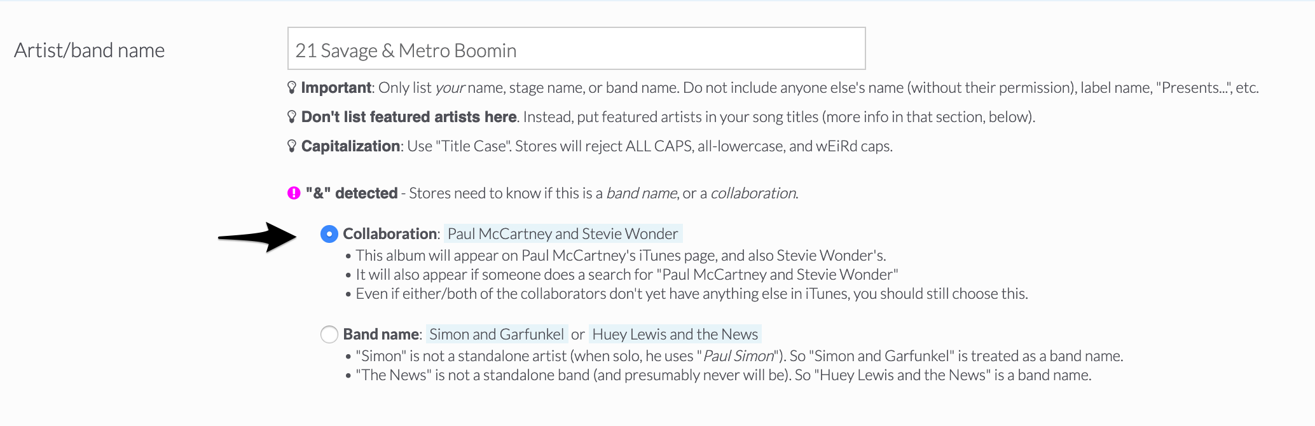Click the Collaboration option label
The width and height of the screenshot is (1315, 426).
click(390, 233)
